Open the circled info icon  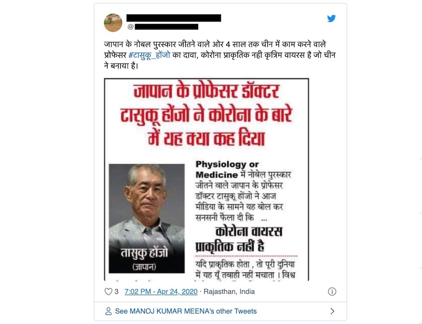(332, 291)
